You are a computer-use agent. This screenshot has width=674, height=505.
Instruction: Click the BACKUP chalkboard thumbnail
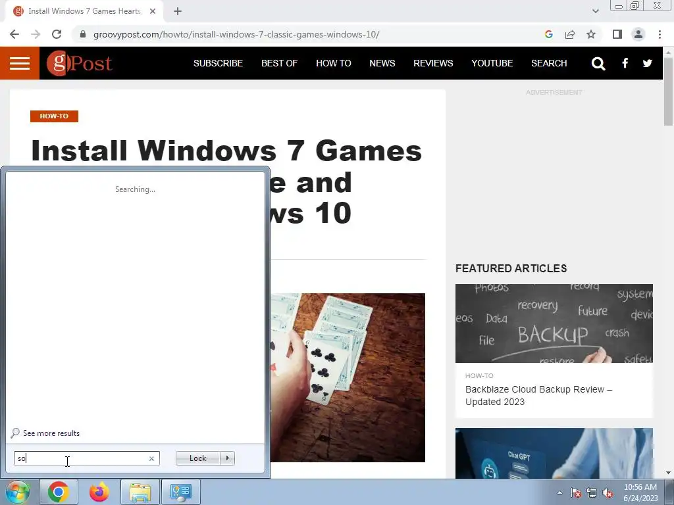[554, 324]
